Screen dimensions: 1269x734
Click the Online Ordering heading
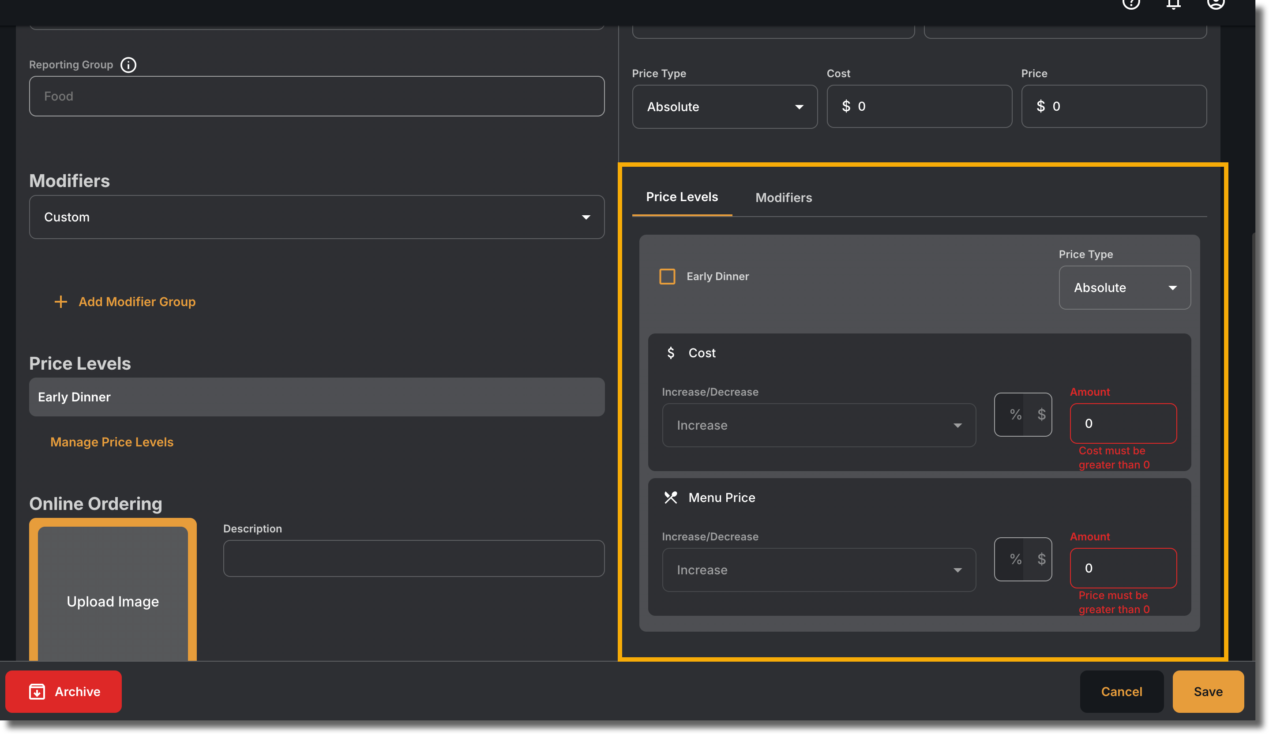[x=96, y=503]
